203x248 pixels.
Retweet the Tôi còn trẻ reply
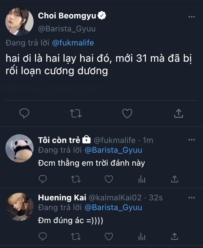(x=76, y=179)
